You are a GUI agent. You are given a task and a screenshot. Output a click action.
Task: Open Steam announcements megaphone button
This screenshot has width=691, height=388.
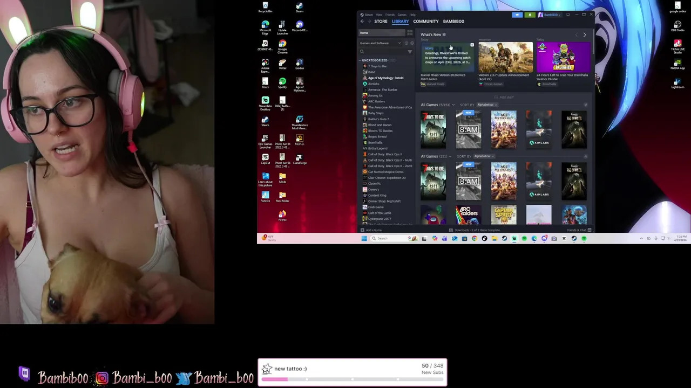click(517, 15)
